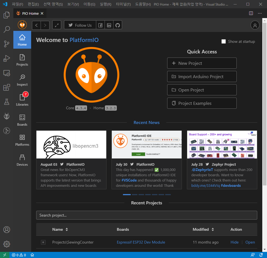Open Source Control view in activity bar
Viewport: 267px width, 258px height.
point(7,44)
